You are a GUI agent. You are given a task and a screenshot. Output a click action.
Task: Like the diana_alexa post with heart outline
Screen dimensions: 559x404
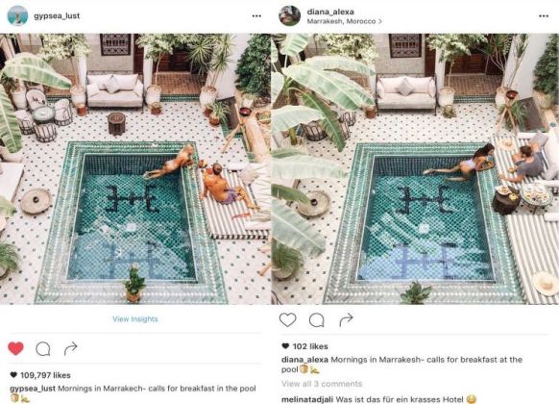[287, 319]
